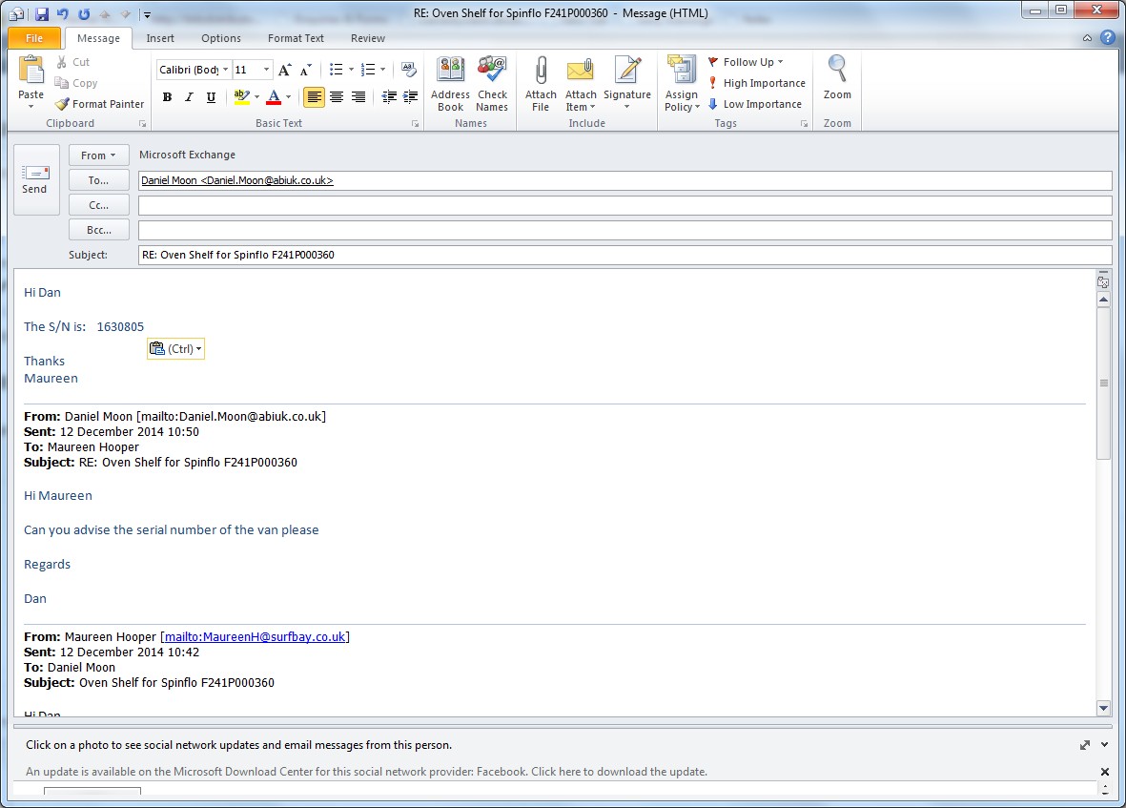Select the Format Painter tool
Viewport: 1126px width, 808px height.
(100, 104)
